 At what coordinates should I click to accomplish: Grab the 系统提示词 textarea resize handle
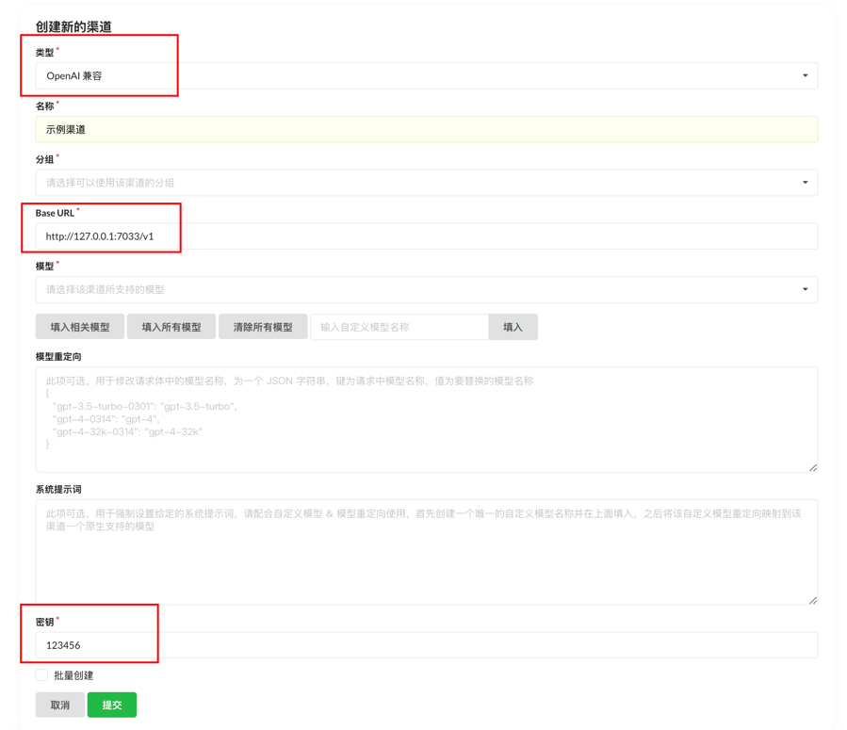[x=812, y=599]
